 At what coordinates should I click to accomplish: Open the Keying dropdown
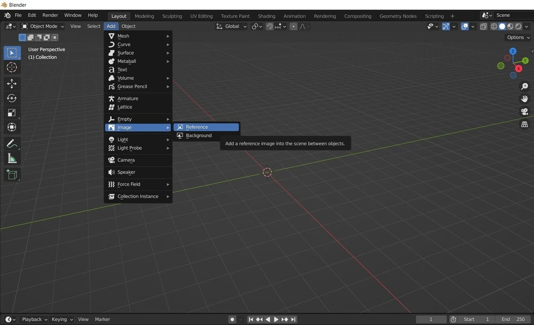coord(62,319)
